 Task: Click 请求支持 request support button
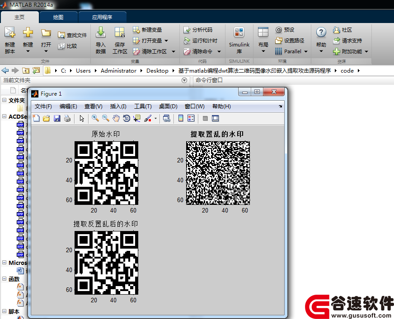[x=347, y=41]
